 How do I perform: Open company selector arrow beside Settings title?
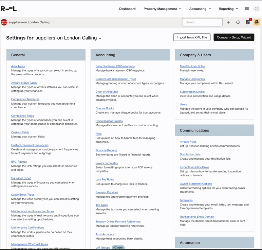100,38
